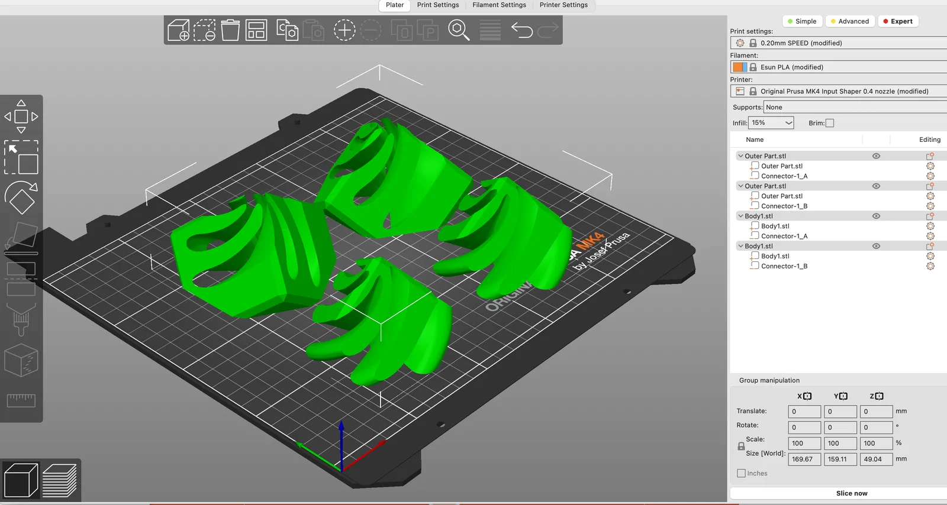Click the Print settings gear icon
947x505 pixels.
click(740, 43)
